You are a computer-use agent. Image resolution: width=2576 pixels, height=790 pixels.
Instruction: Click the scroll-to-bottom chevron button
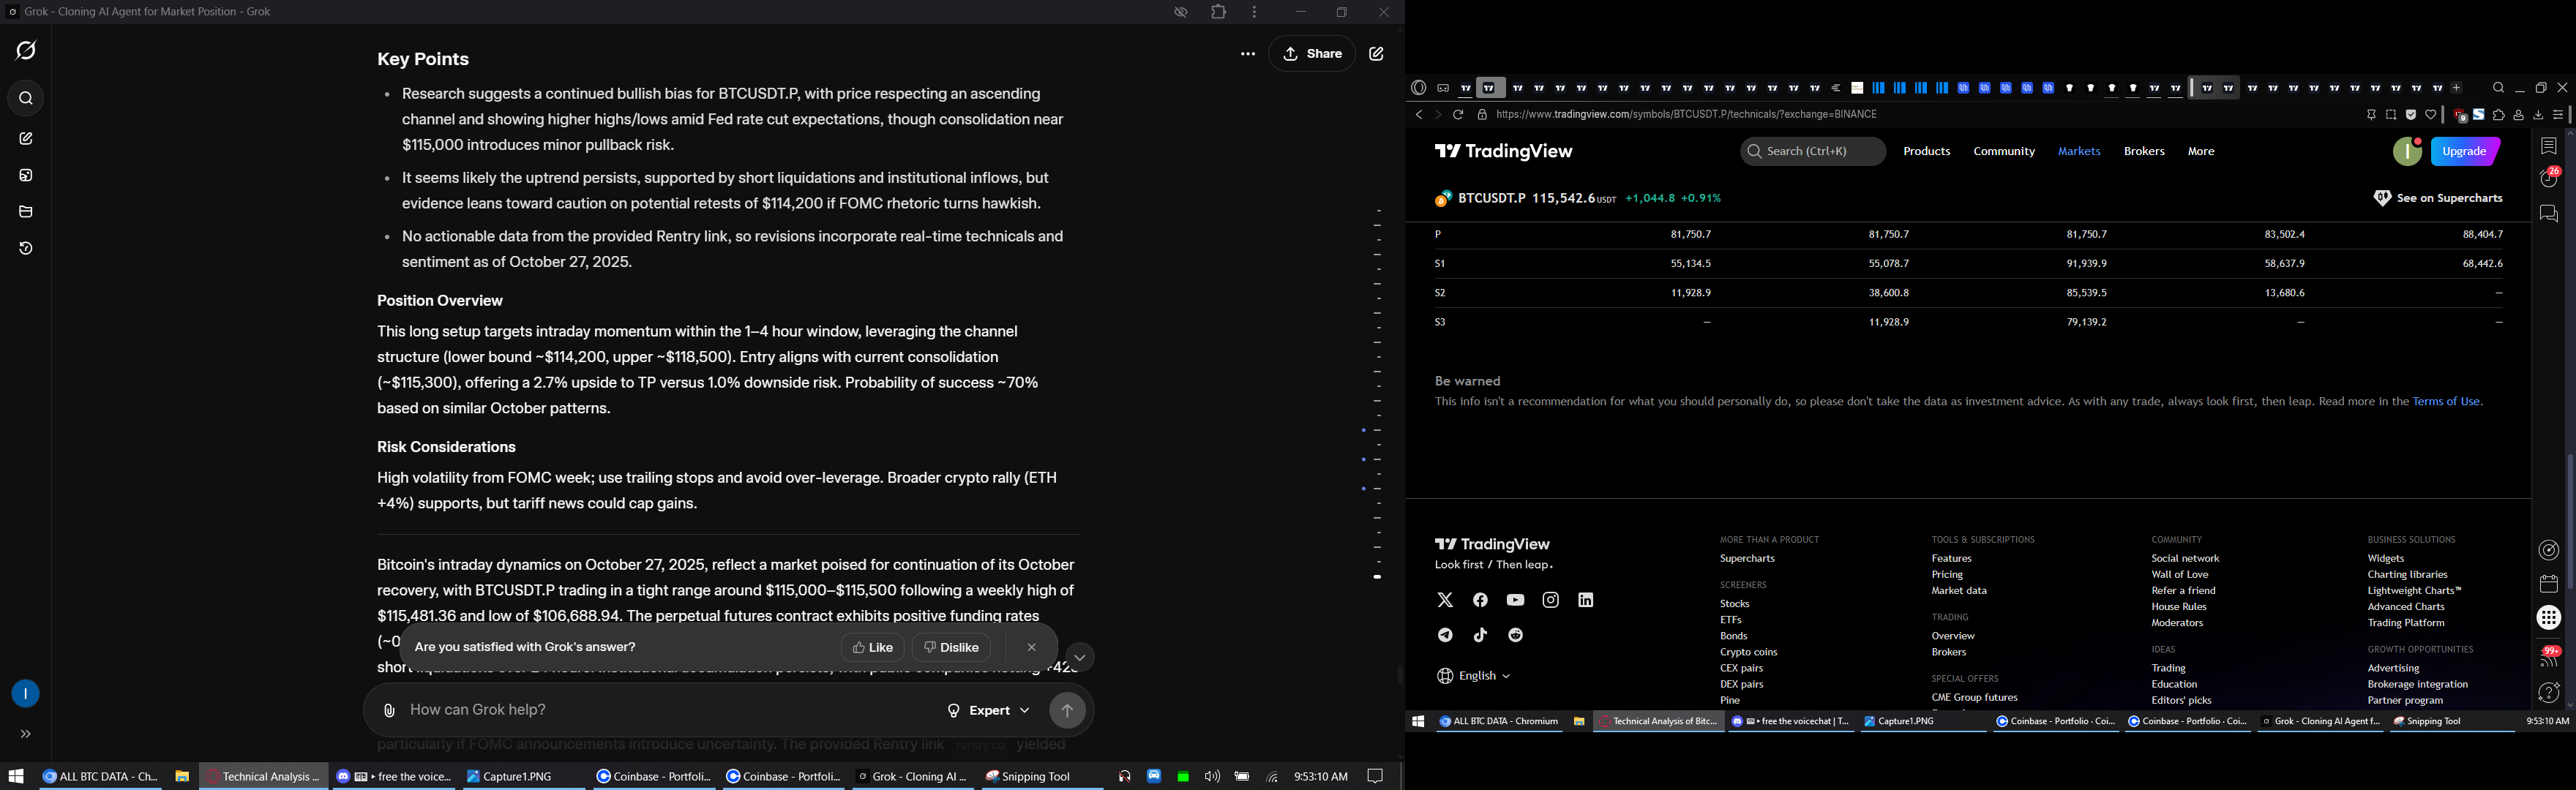1079,657
